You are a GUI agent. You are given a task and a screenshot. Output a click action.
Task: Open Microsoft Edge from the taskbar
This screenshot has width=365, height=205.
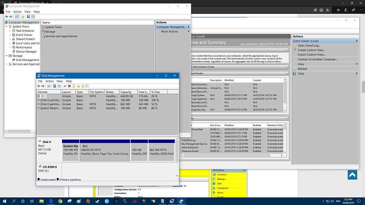51,201
